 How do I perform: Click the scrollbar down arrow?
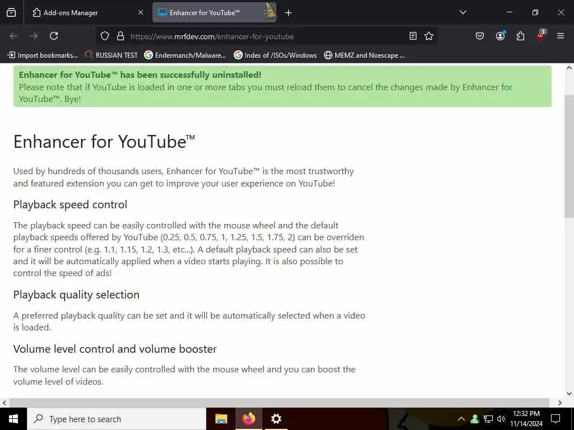pyautogui.click(x=569, y=394)
